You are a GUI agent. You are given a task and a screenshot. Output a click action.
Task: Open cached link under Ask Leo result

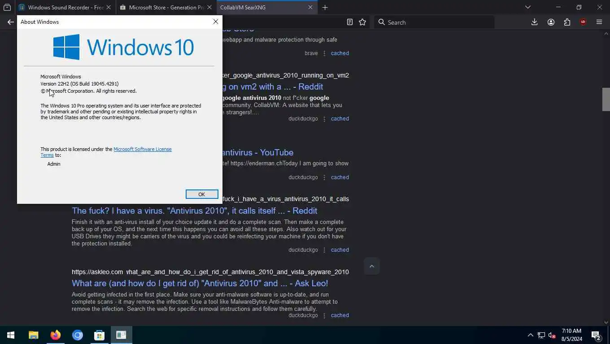[340, 315]
